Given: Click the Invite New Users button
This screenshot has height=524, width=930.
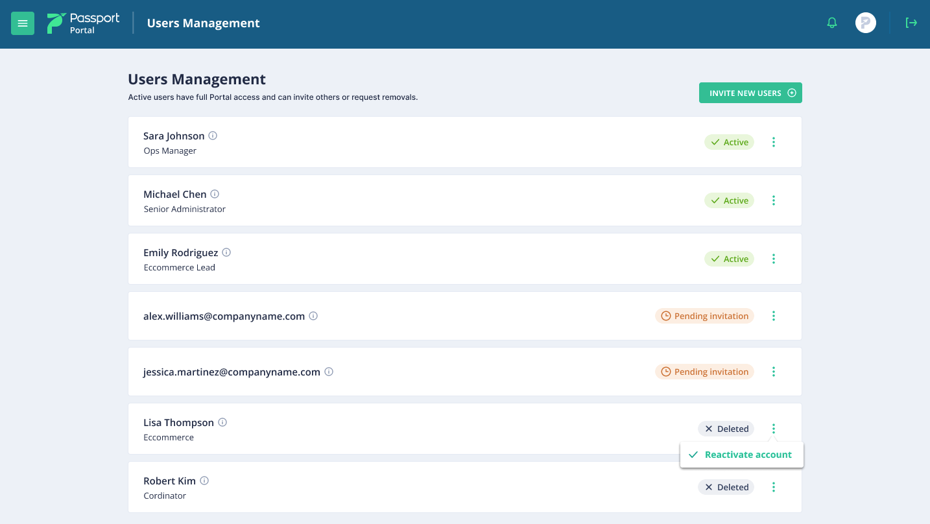Looking at the screenshot, I should click(x=750, y=93).
